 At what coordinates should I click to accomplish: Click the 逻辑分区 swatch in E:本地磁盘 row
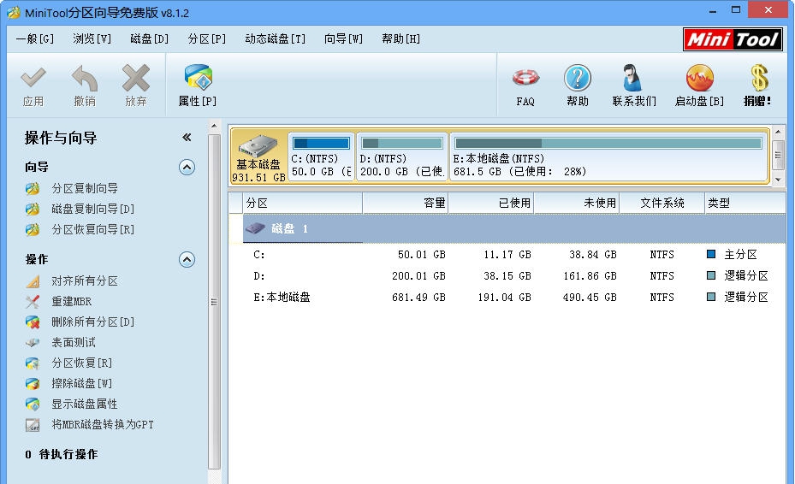(x=711, y=297)
